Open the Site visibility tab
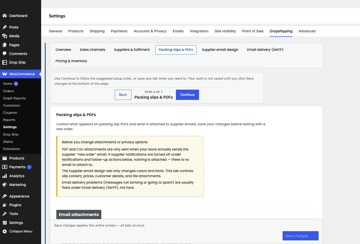Screen dimensions: 360x244 225,31
